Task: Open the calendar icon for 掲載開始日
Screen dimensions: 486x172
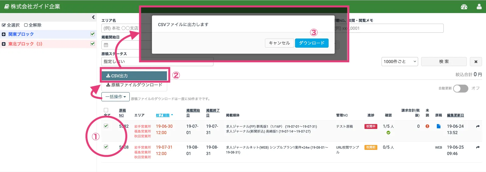Action: [x=106, y=45]
